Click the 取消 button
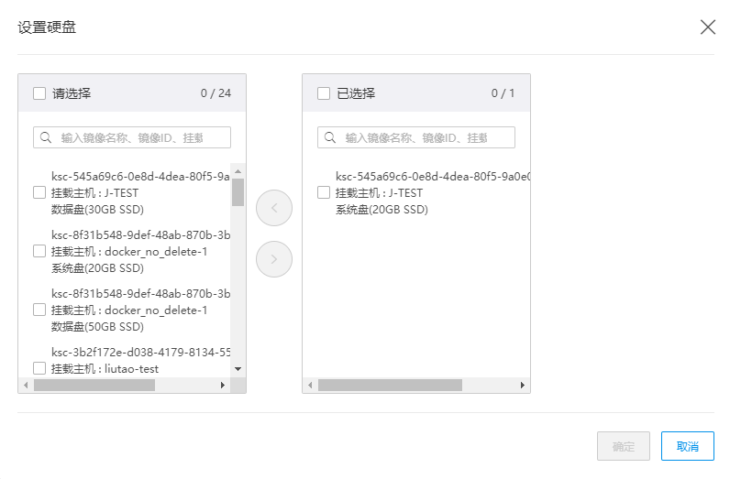 687,446
